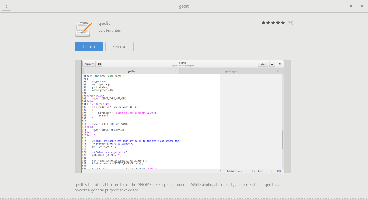Click the x beside the hamburger menu
This screenshot has height=199, width=368.
(x=280, y=64)
